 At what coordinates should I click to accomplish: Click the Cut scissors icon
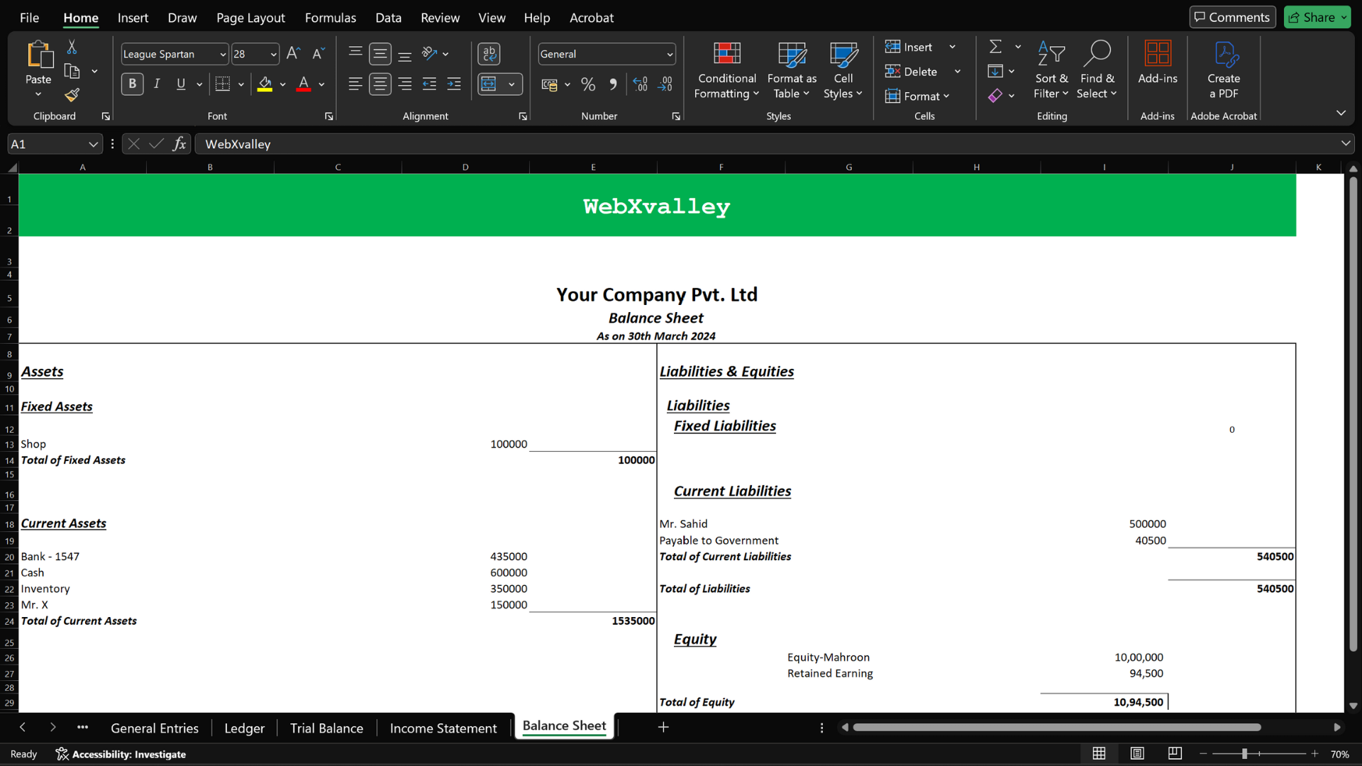72,48
